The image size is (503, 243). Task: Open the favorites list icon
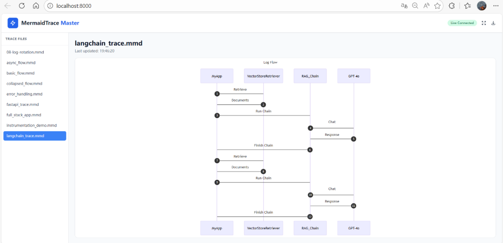(x=468, y=6)
